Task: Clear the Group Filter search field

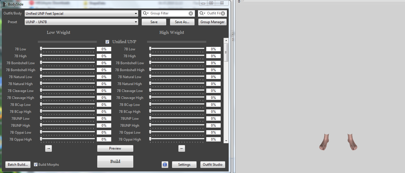Action: pyautogui.click(x=191, y=14)
